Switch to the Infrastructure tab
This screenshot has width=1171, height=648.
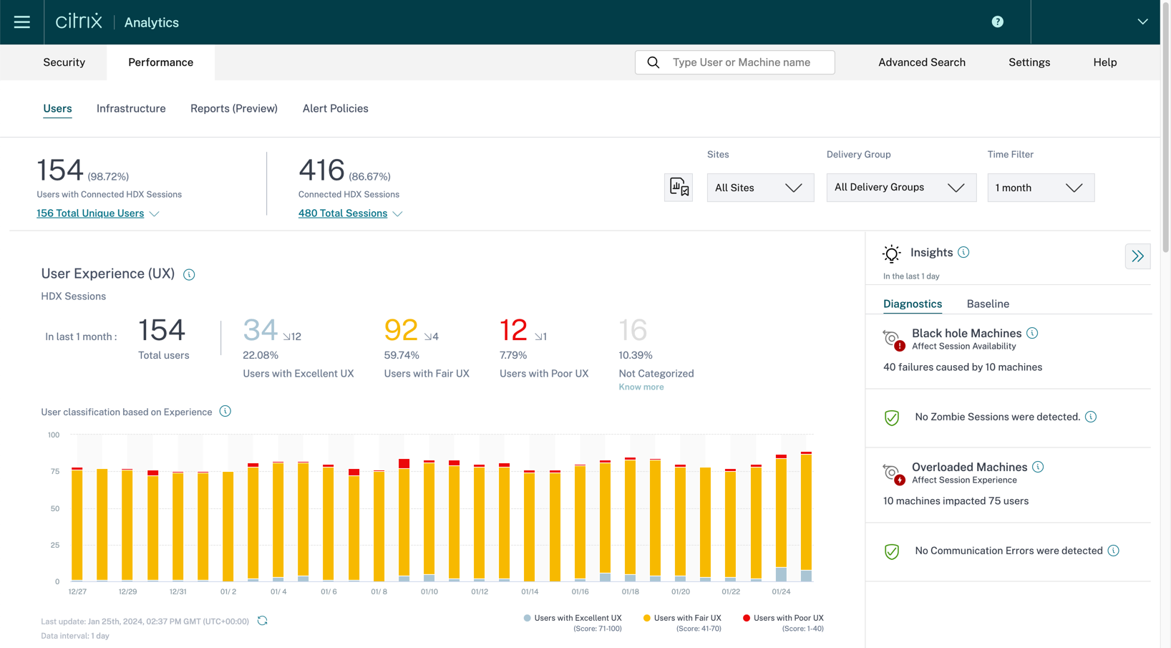131,109
